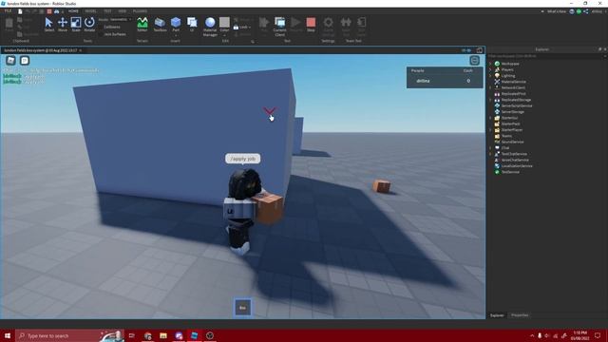Screen dimensions: 608x342
Task: Expand the Workspace node
Action: [x=490, y=64]
